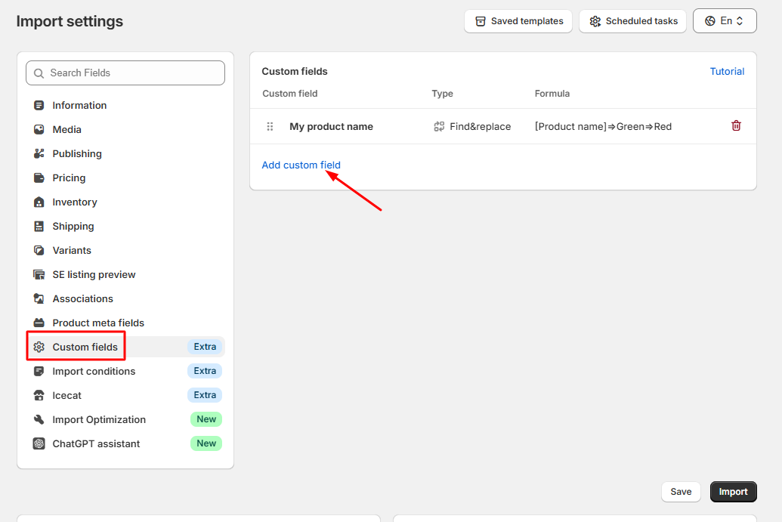
Task: Click the drag handle of My product name
Action: [x=270, y=127]
